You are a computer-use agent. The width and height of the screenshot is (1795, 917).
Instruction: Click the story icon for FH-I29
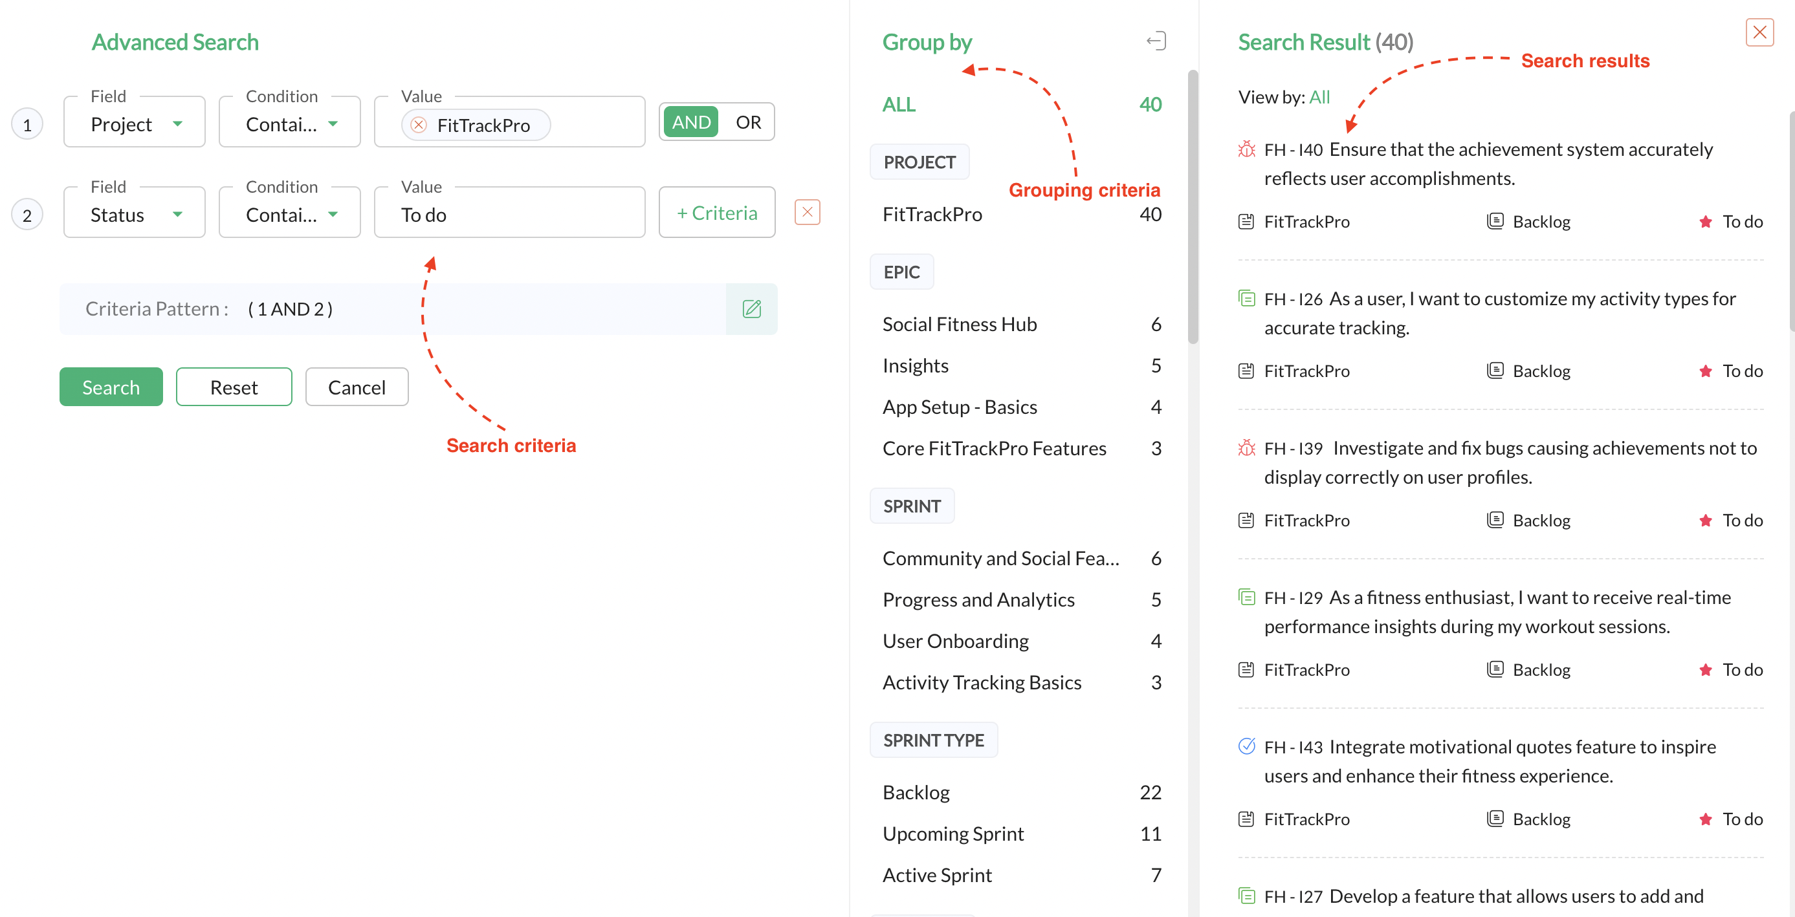(1246, 597)
